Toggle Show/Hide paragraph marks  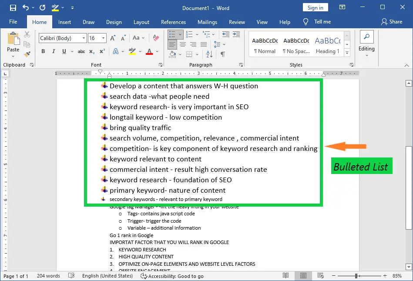tap(222, 54)
